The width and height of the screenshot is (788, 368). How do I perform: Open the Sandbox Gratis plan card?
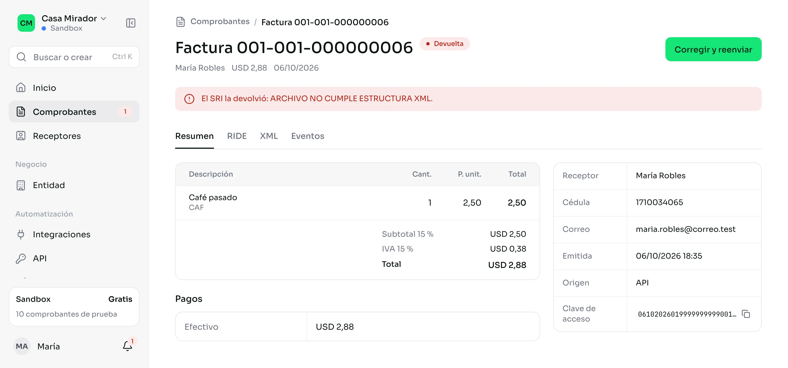tap(74, 306)
